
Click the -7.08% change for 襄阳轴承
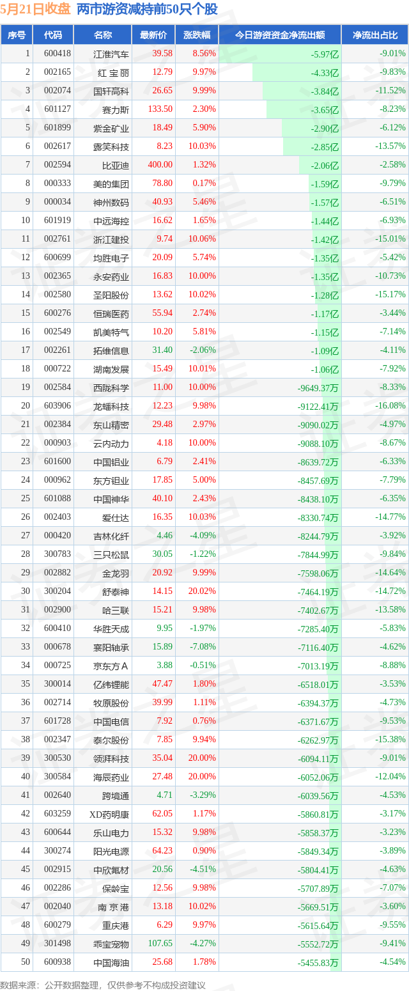[x=203, y=647]
